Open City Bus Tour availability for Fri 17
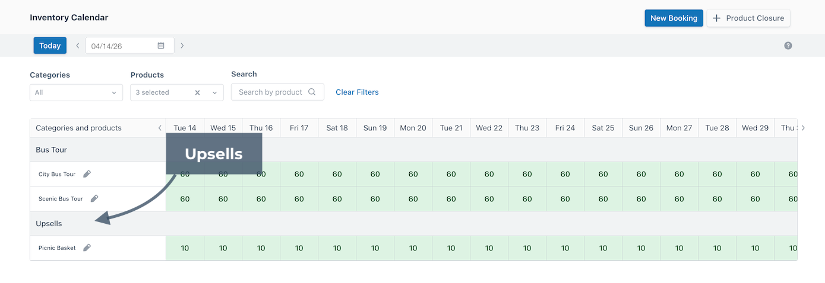 click(299, 174)
